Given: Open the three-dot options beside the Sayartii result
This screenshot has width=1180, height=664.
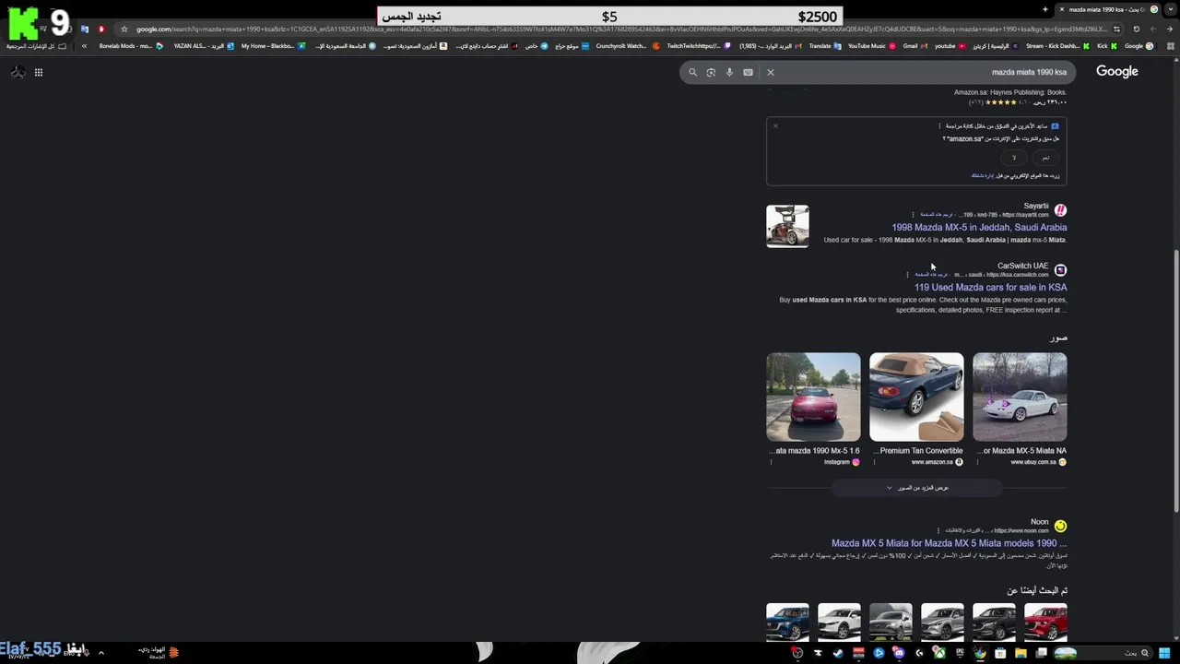Looking at the screenshot, I should pyautogui.click(x=913, y=215).
